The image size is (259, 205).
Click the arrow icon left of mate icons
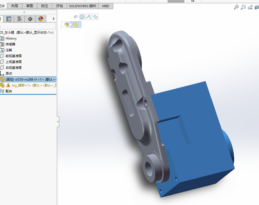(76, 17)
